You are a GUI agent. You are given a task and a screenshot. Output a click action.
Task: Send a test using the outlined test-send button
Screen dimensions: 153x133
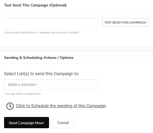pyautogui.click(x=125, y=22)
